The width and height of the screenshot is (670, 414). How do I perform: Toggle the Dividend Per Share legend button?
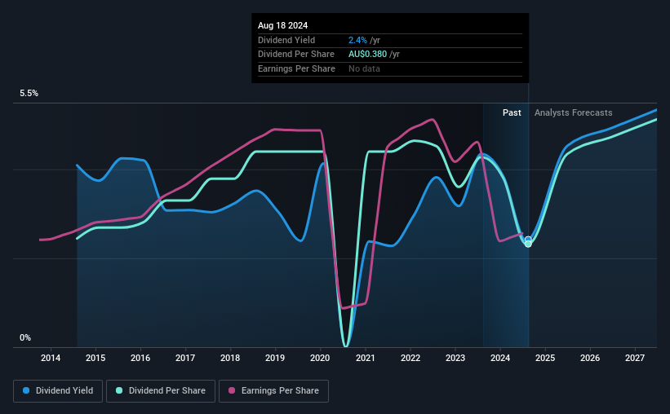[x=161, y=391]
